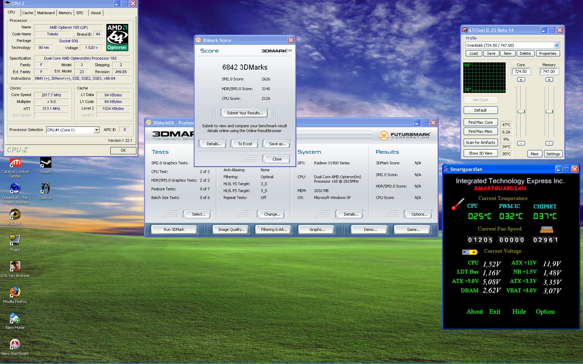Switch to the Mainboard tab in CPU-Z

pyautogui.click(x=46, y=13)
